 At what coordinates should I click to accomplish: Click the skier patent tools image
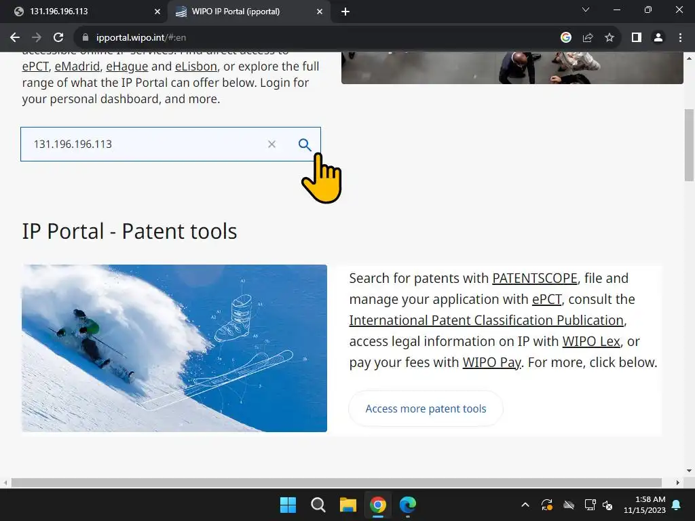pos(174,348)
